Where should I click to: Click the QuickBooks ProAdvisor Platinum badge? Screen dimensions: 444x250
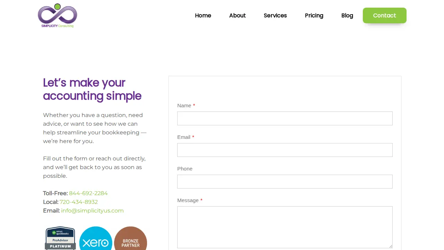coord(60,238)
